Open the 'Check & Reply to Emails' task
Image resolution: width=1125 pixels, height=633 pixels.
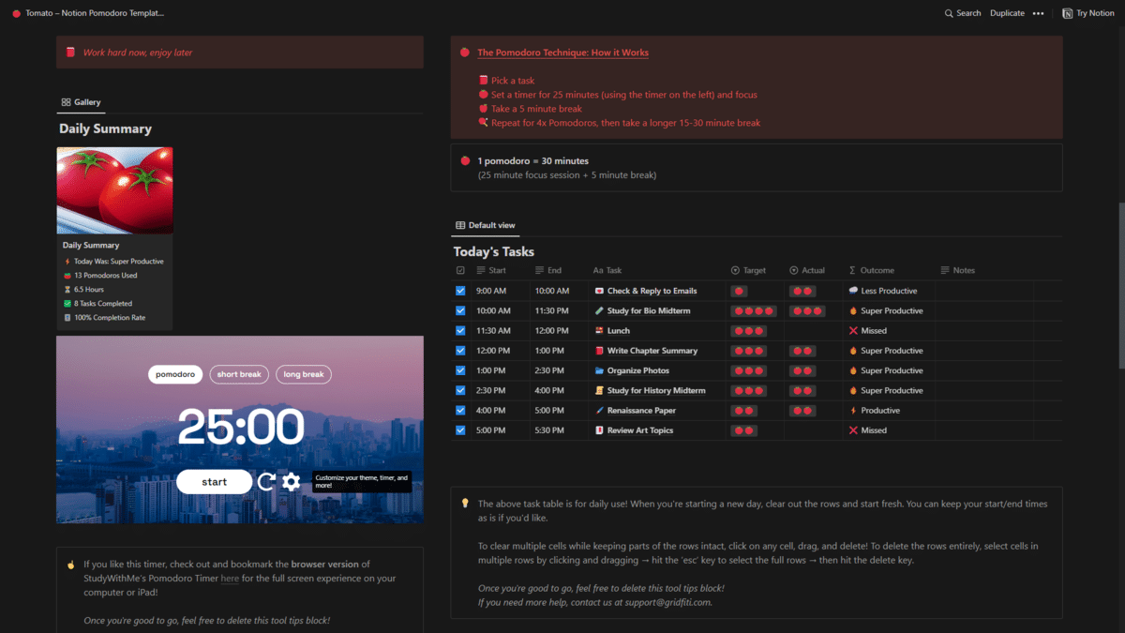pos(652,291)
